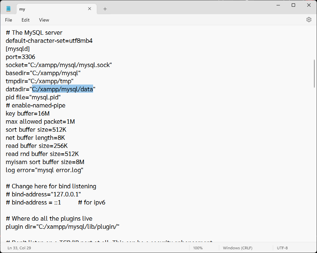This screenshot has width=317, height=253.
Task: Open the View menu
Action: click(44, 20)
